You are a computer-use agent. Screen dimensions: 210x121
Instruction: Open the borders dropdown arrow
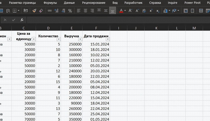click(19, 10)
